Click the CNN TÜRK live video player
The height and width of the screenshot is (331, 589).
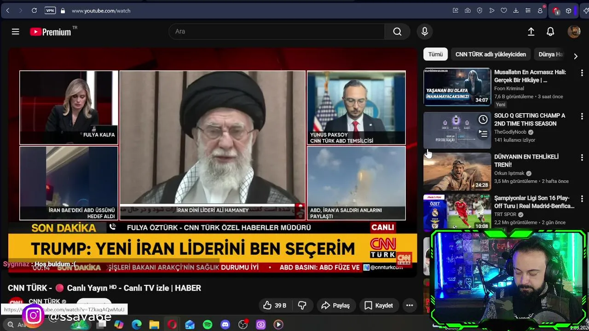[213, 162]
